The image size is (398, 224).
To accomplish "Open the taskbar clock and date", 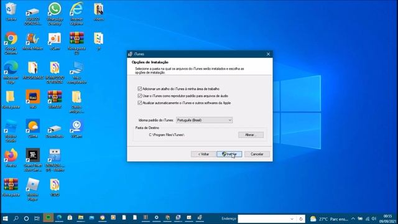I will [387, 218].
